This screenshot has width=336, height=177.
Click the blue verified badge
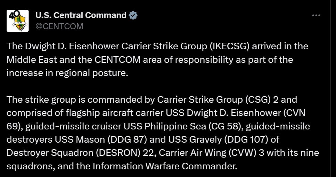click(133, 15)
